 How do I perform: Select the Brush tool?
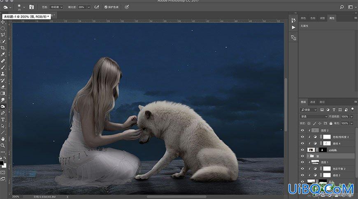(3, 67)
